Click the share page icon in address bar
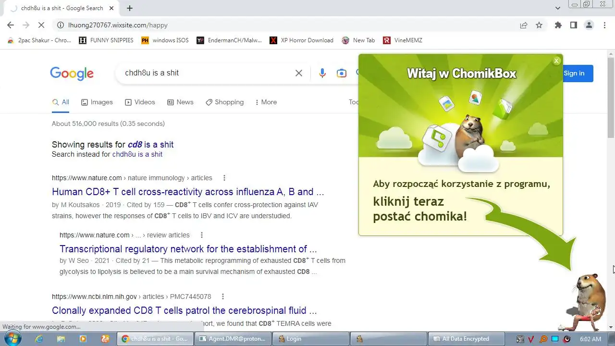 coord(524,25)
